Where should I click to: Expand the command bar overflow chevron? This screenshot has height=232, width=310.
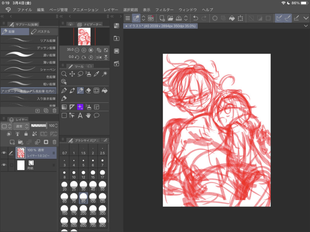(x=306, y=18)
